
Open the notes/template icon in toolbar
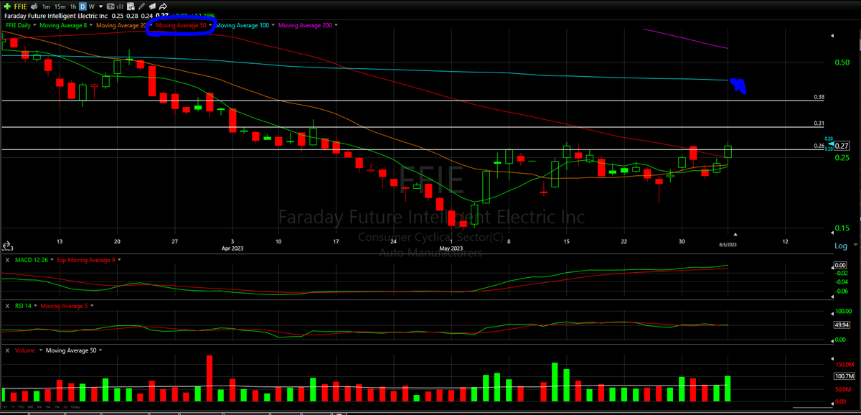pos(131,6)
